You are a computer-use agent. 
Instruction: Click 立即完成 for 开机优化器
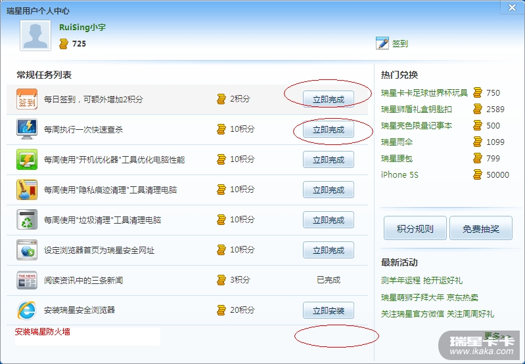[x=329, y=159]
